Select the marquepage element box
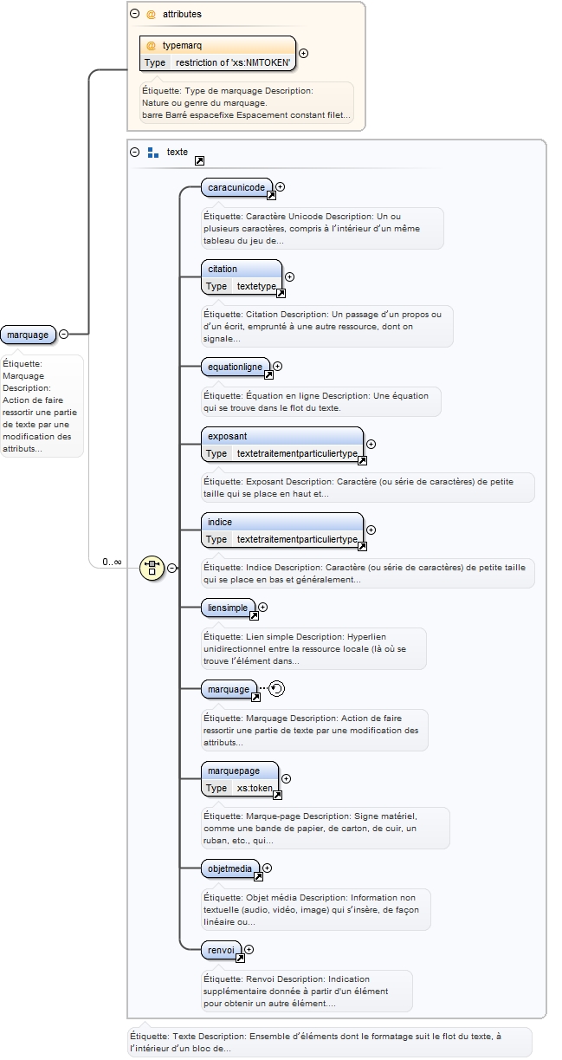Screen dimensions: 562x1060 pyautogui.click(x=240, y=779)
